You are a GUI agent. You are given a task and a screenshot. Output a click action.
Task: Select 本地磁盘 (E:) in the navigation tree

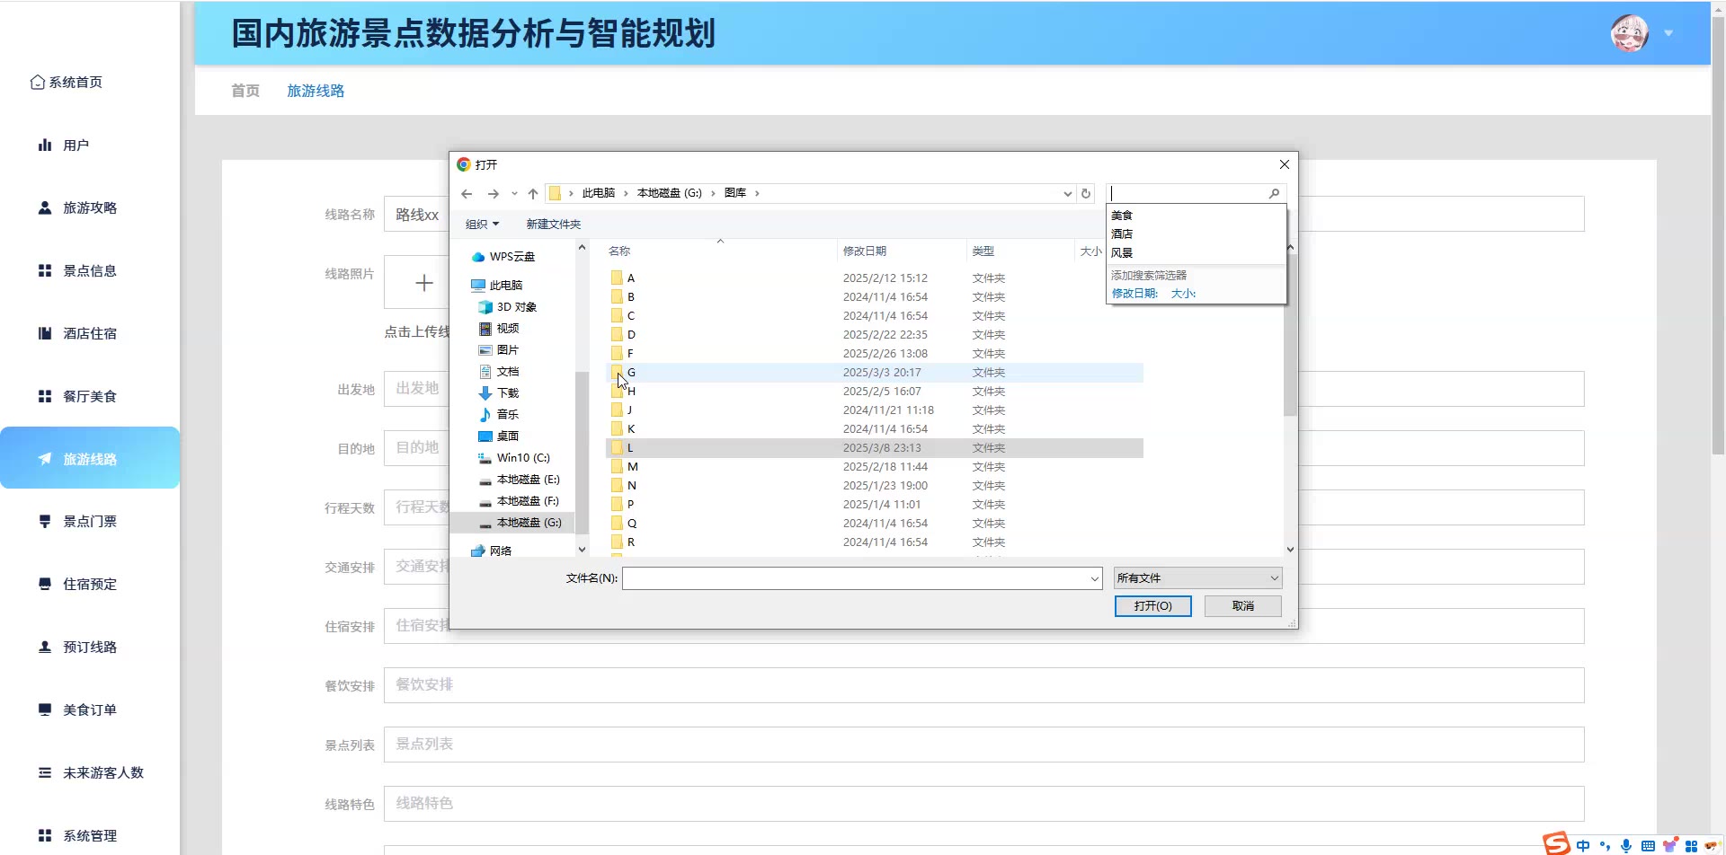coord(528,480)
